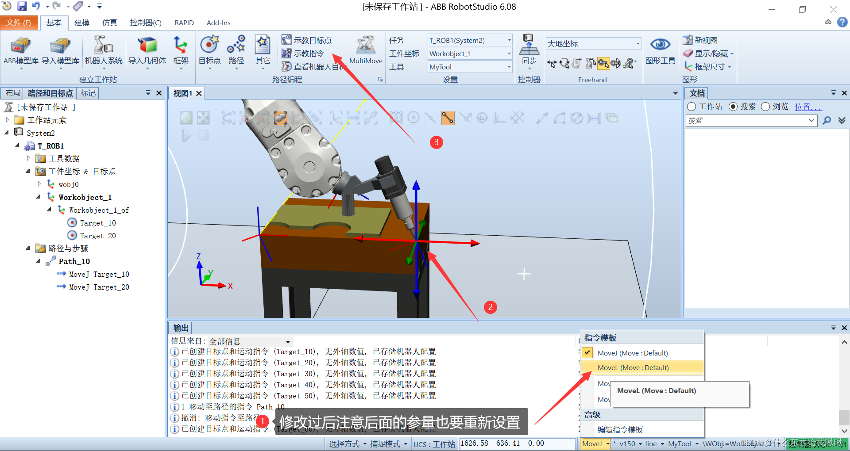Toggle the part selection level icon
Screen dimensions: 850x451
click(x=280, y=118)
